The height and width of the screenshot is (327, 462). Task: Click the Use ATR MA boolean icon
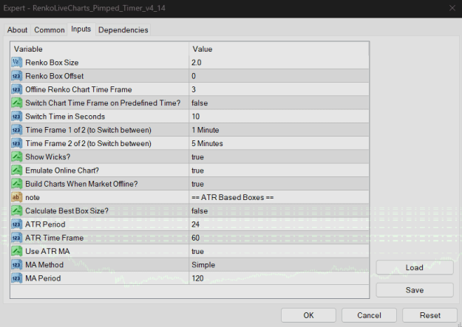(16, 252)
